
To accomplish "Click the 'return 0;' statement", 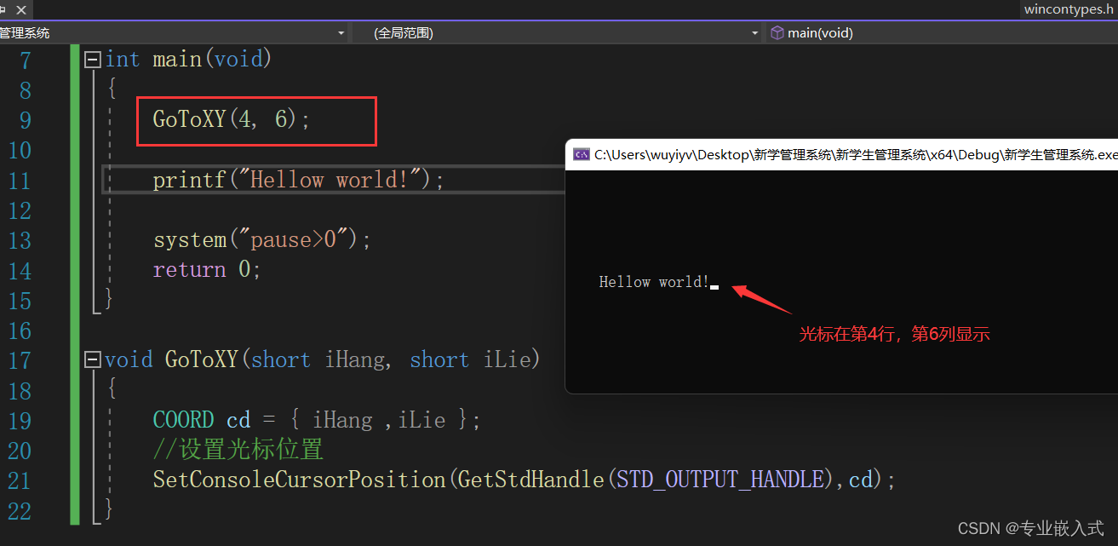I will click(x=207, y=270).
